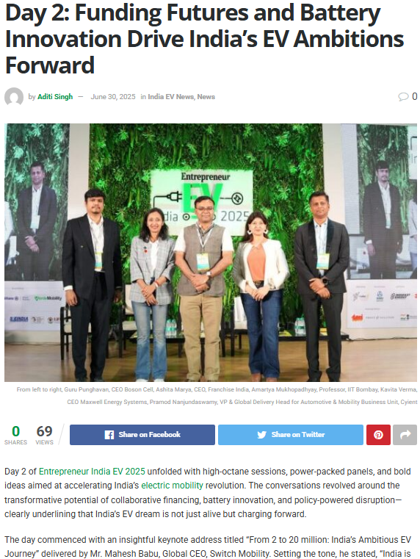This screenshot has width=420, height=559.
Task: Follow the Entrepreneur India EV 2025 link
Action: [92, 472]
